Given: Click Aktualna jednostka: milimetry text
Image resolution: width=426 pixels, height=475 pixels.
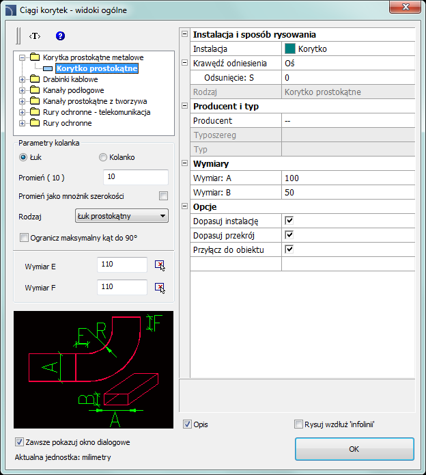Looking at the screenshot, I should click(63, 457).
